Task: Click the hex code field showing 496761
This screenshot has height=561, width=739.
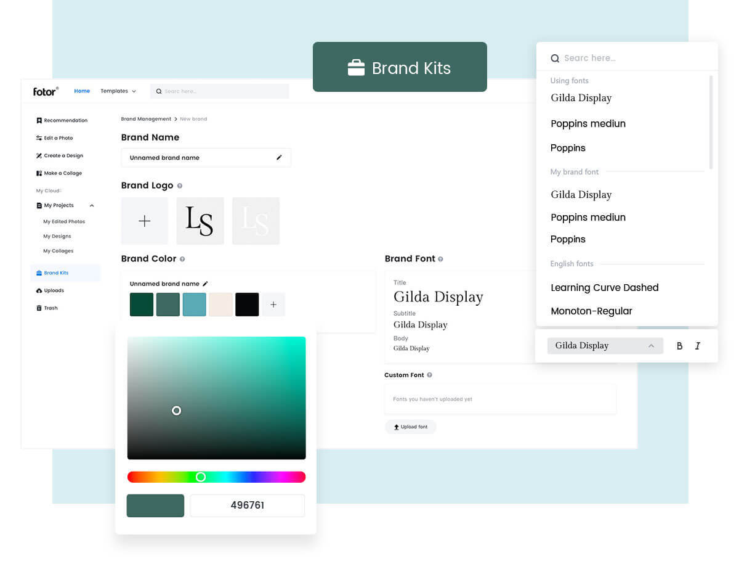Action: [248, 506]
